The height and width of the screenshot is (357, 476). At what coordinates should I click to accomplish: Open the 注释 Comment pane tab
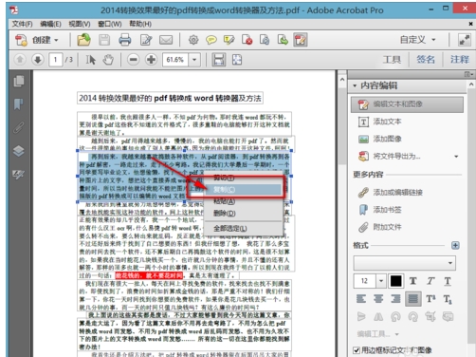coord(460,60)
